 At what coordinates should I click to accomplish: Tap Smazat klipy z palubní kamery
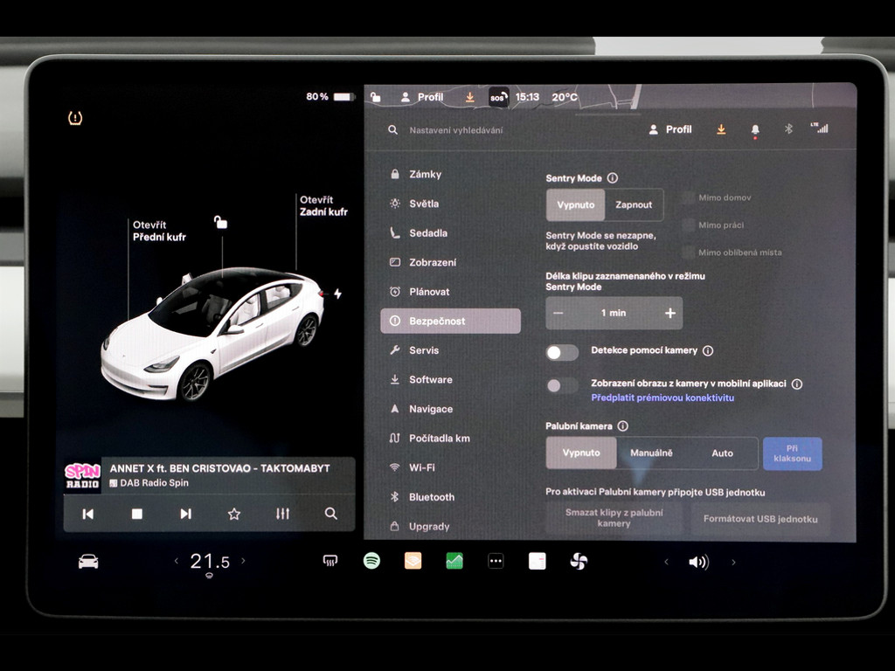614,518
